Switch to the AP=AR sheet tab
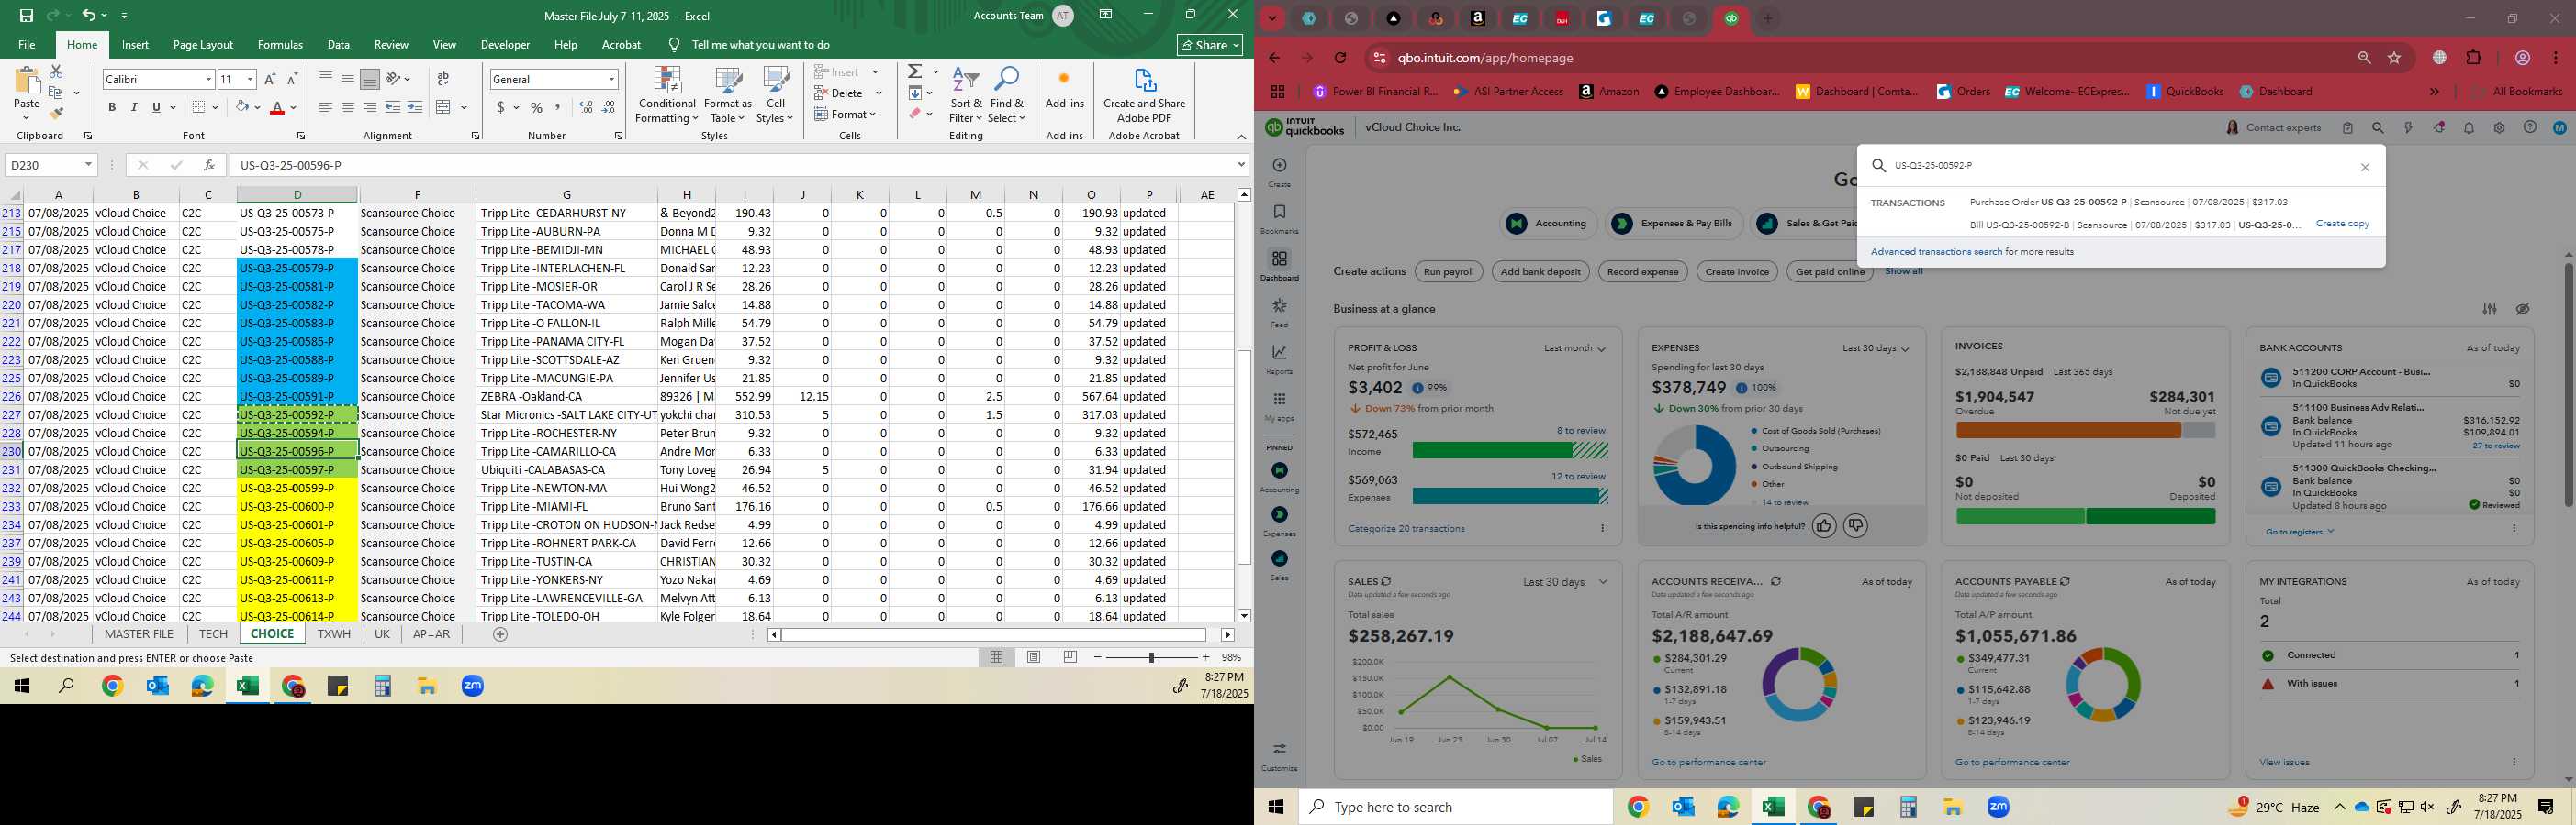2576x825 pixels. 431,634
